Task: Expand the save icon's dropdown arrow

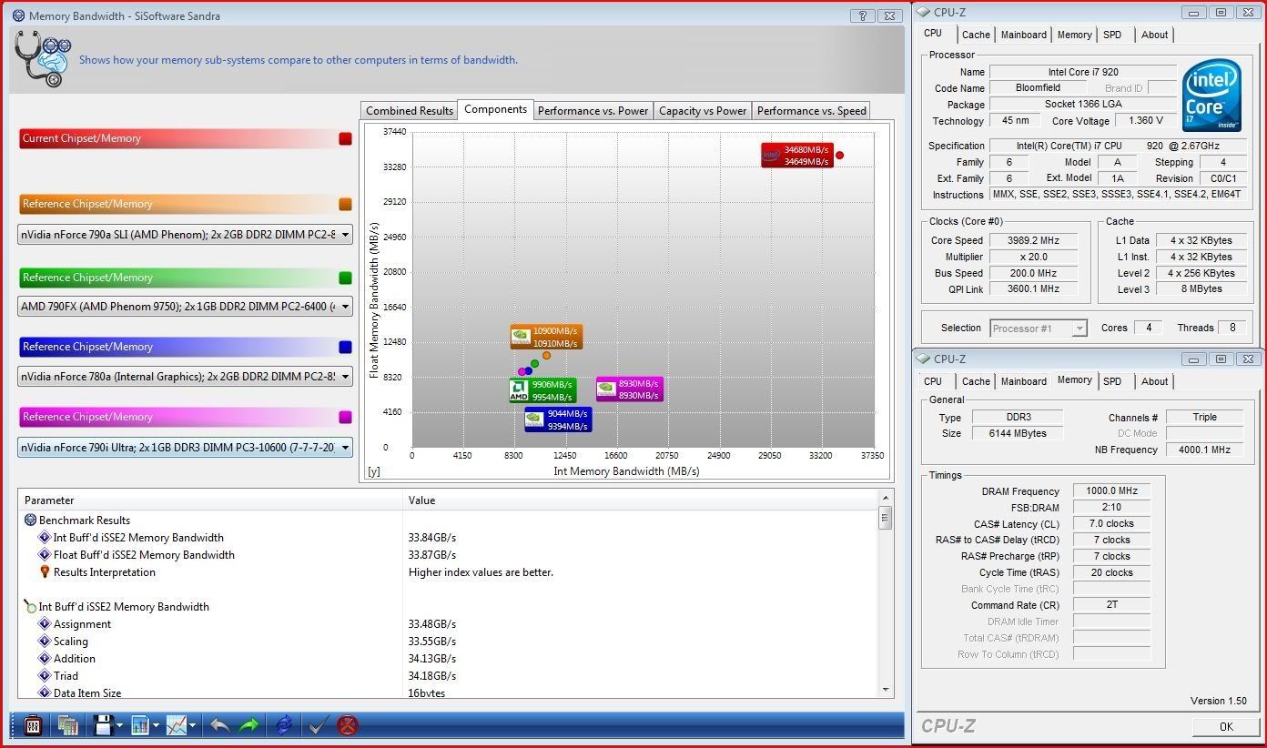Action: click(119, 726)
